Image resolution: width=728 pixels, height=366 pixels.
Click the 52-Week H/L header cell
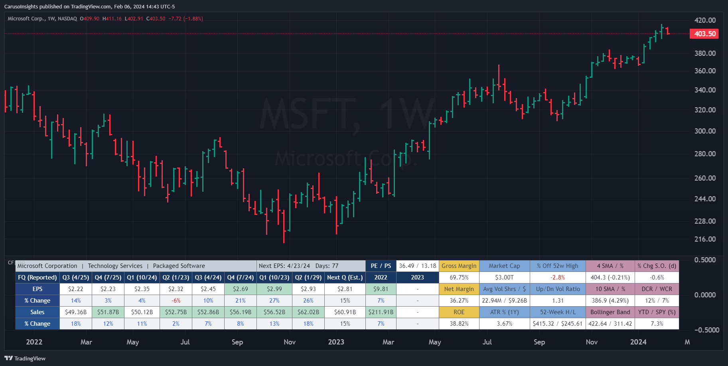[x=558, y=312]
